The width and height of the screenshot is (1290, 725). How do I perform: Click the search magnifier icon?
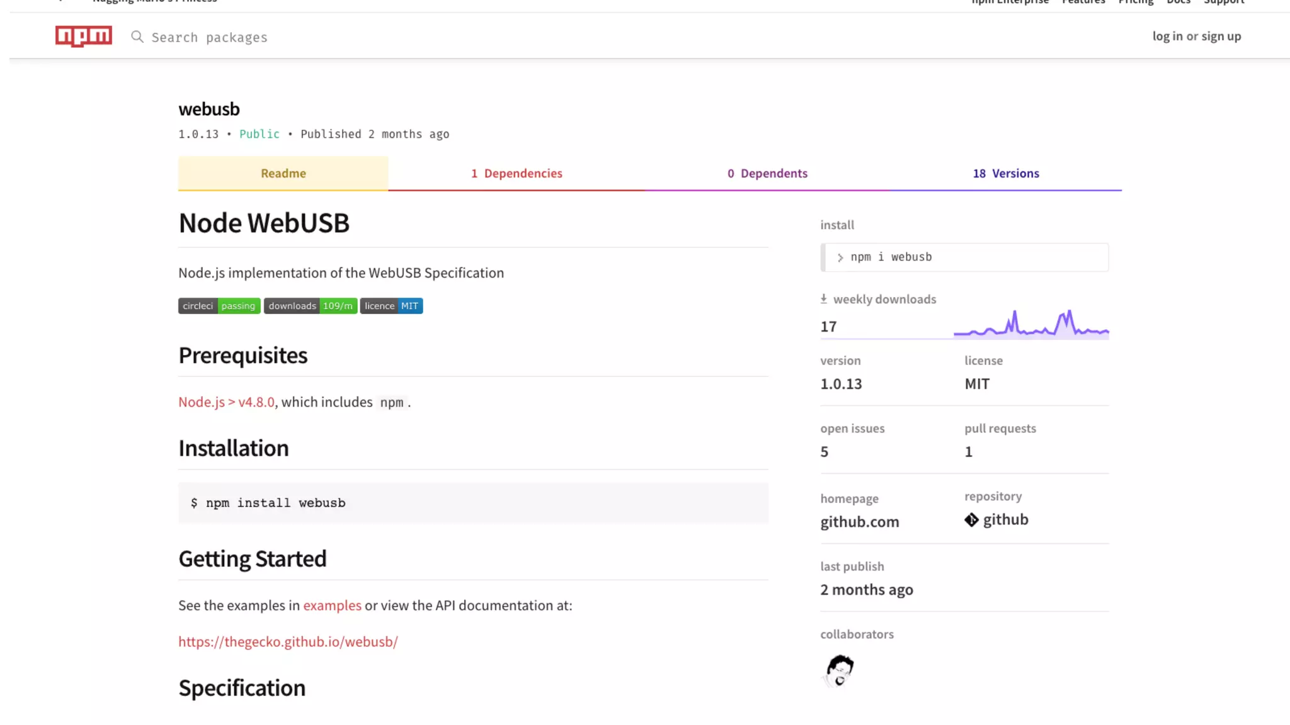pyautogui.click(x=137, y=37)
